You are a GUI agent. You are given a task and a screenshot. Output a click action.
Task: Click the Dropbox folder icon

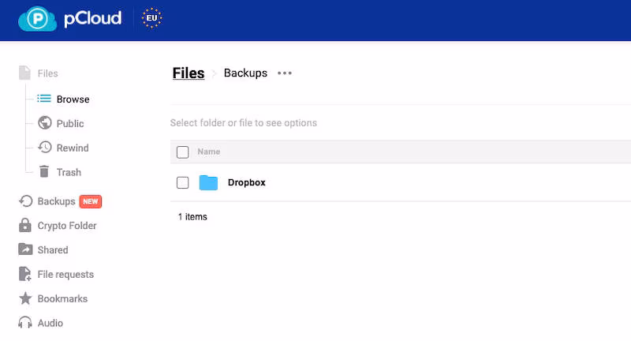(208, 182)
